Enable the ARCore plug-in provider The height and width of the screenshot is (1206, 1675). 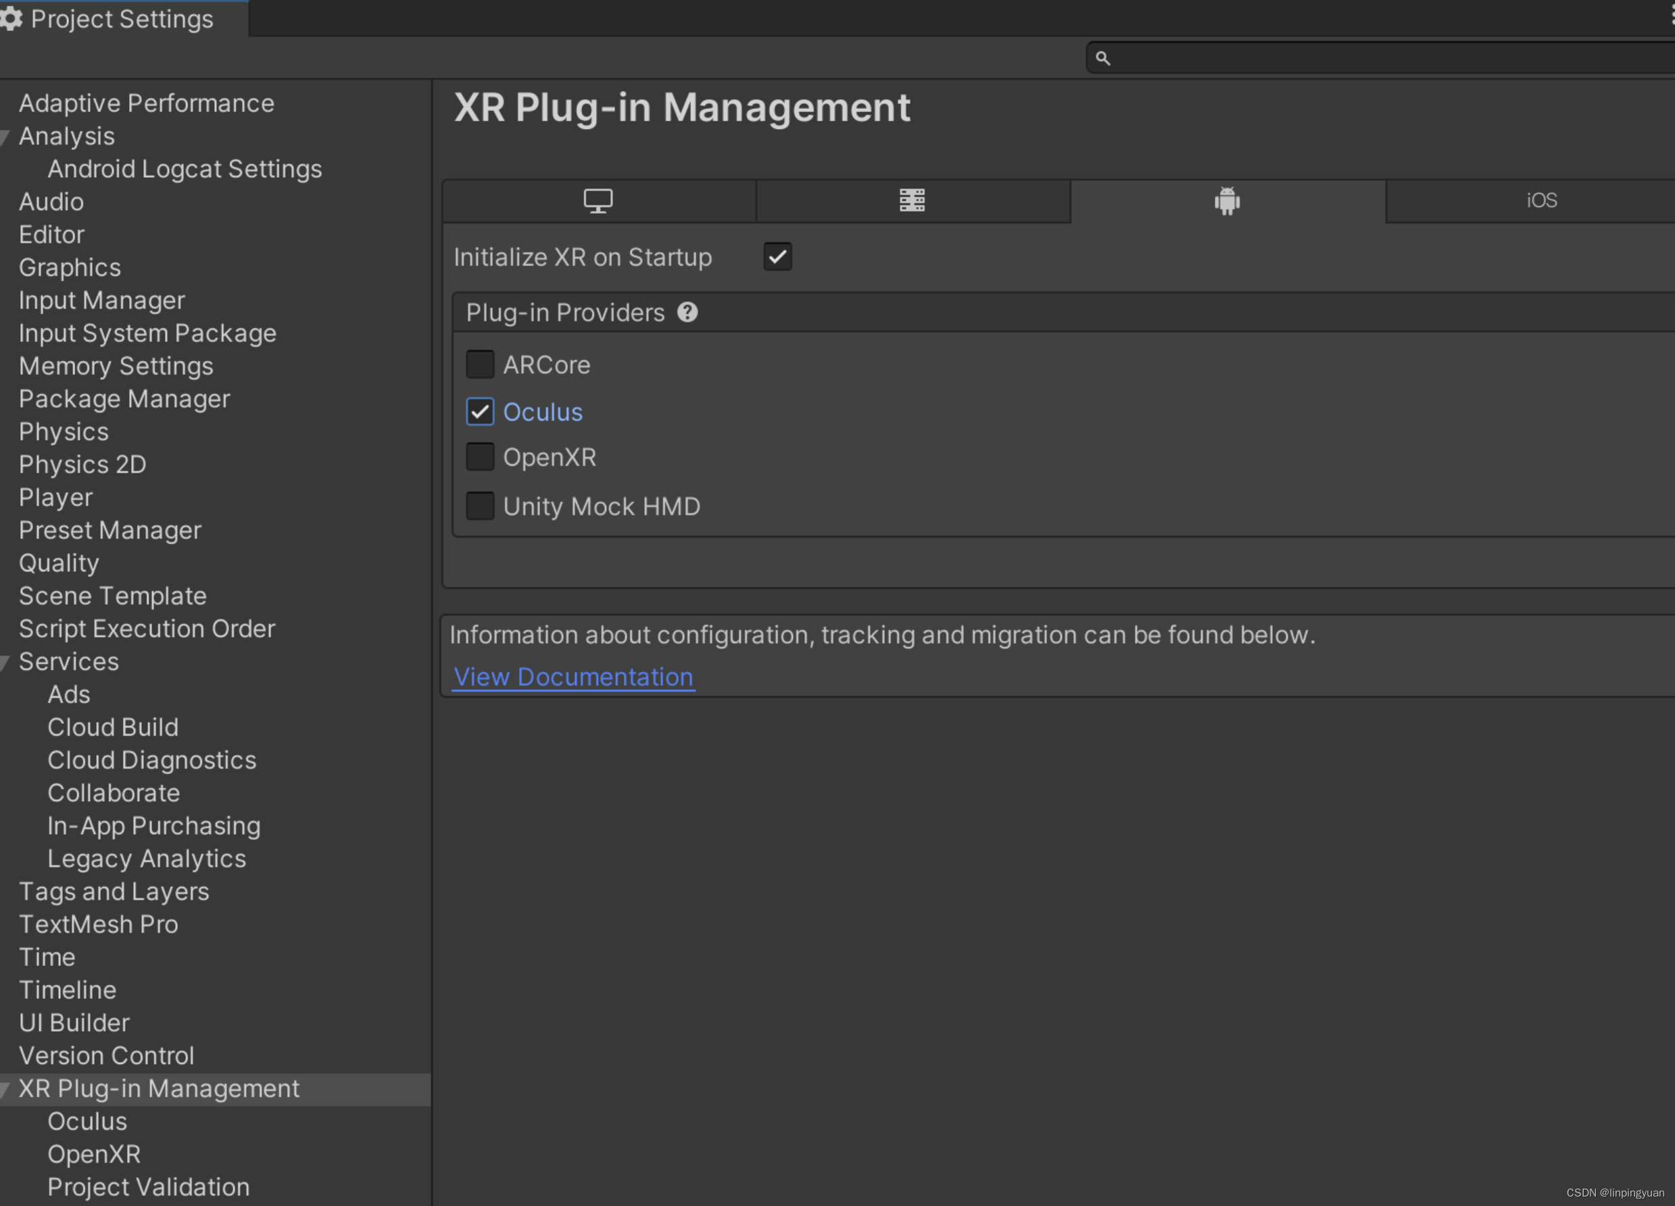(x=480, y=365)
